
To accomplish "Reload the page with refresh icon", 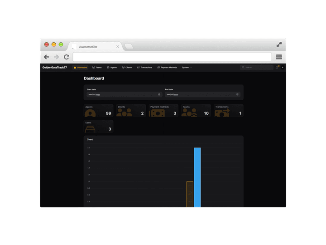I will click(x=67, y=57).
